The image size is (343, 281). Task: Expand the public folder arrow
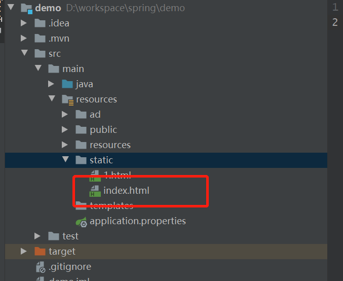(64, 130)
